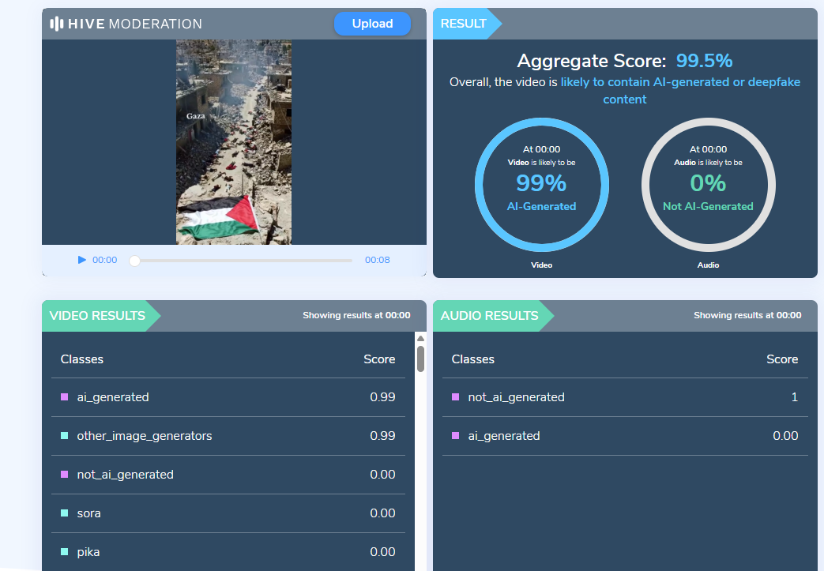Click the 99% AI-Generated video circle

point(541,185)
